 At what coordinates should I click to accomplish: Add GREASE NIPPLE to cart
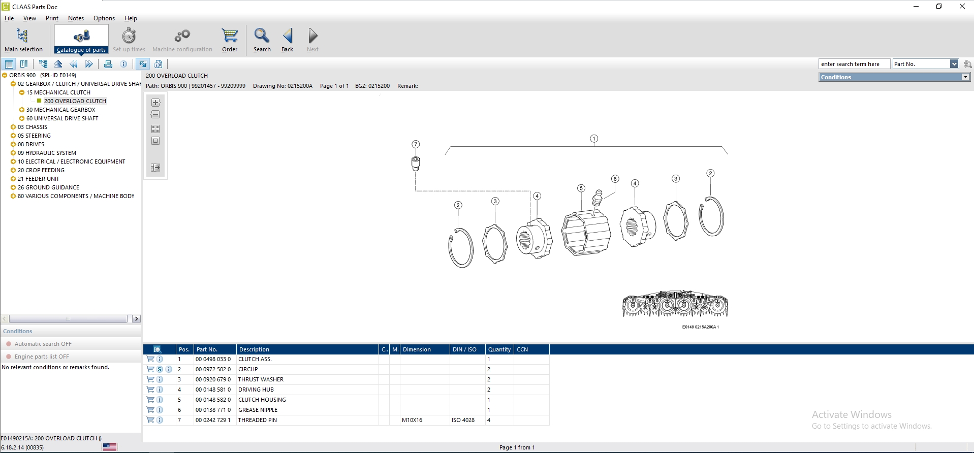(x=150, y=410)
